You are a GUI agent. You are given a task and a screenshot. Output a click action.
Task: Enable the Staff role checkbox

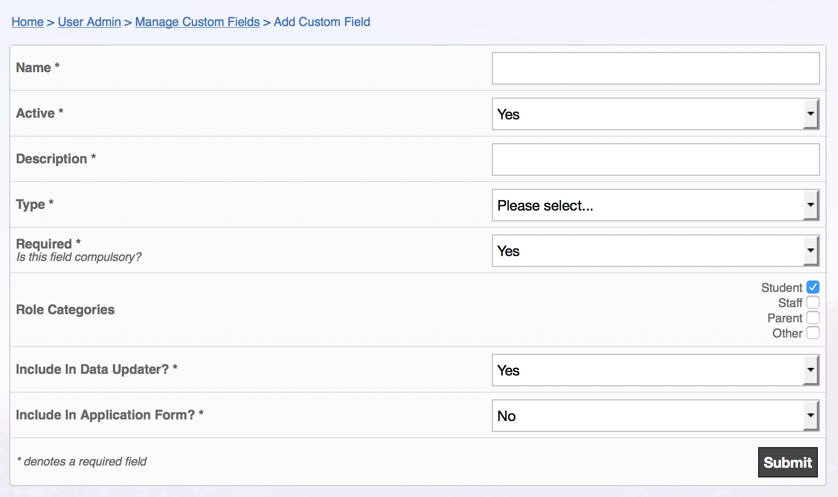pyautogui.click(x=812, y=302)
